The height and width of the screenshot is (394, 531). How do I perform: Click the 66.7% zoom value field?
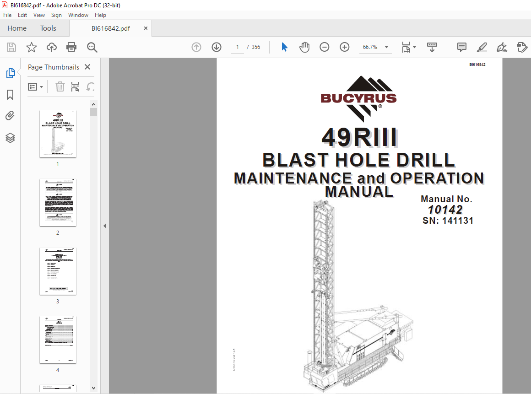[370, 47]
